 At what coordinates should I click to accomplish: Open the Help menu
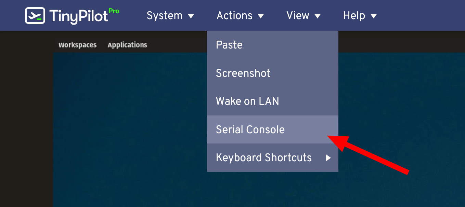354,16
